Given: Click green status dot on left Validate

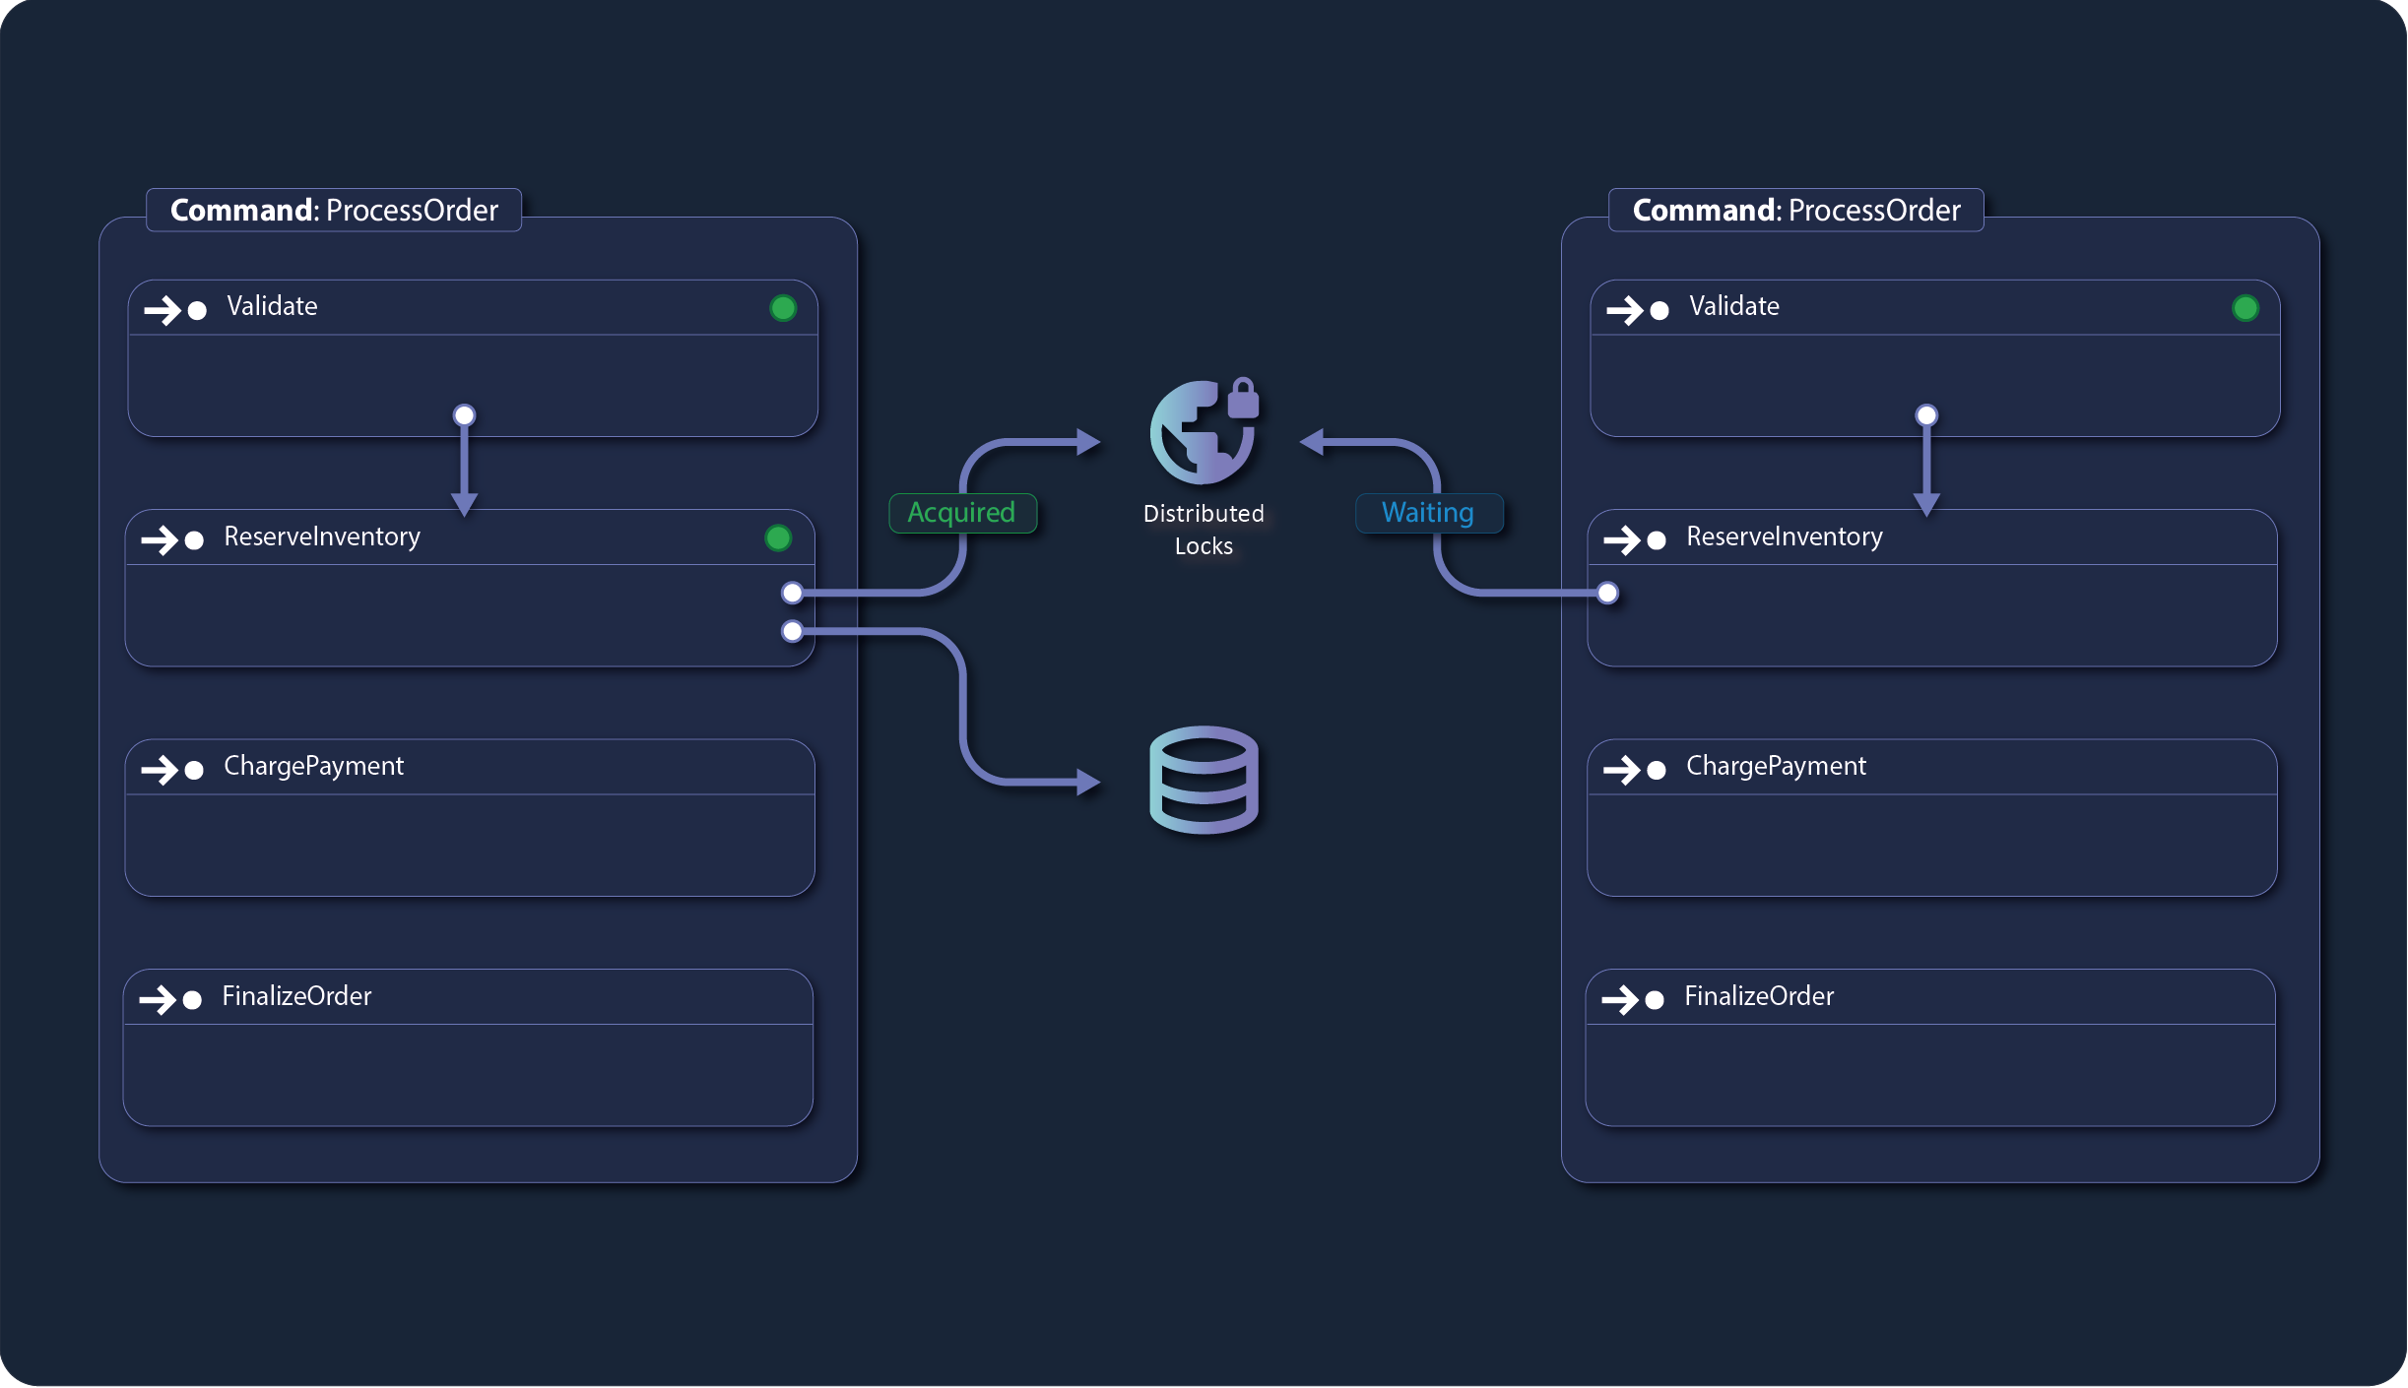Looking at the screenshot, I should [x=783, y=308].
